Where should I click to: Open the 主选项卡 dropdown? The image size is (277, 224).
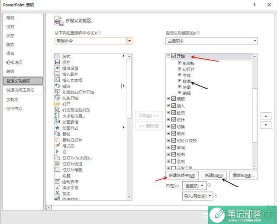255,41
